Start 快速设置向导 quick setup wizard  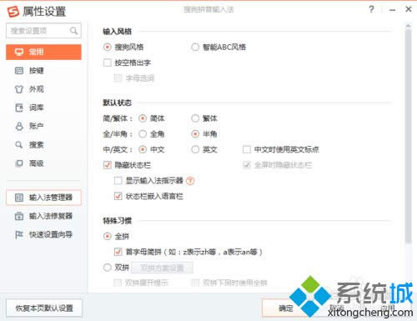pyautogui.click(x=43, y=234)
